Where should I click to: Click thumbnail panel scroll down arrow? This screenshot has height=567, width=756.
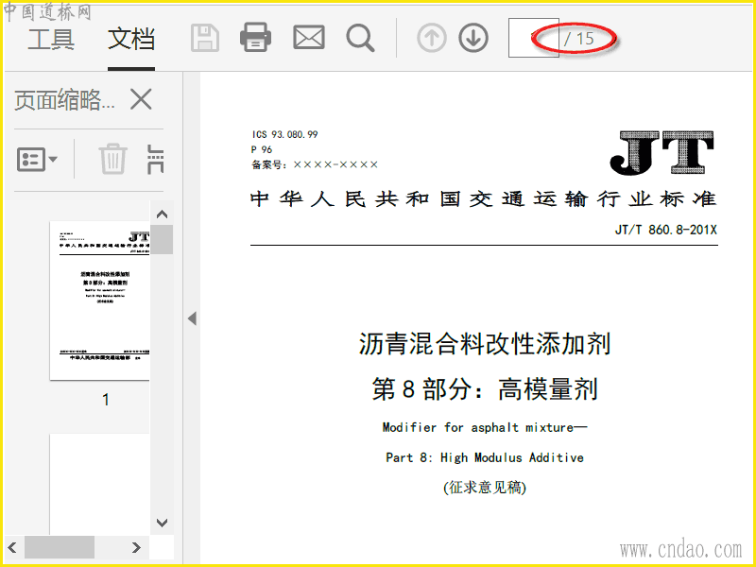[x=162, y=523]
